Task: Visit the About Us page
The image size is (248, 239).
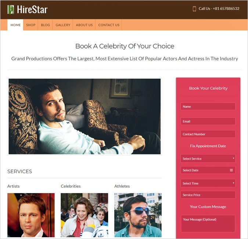Action: click(84, 25)
